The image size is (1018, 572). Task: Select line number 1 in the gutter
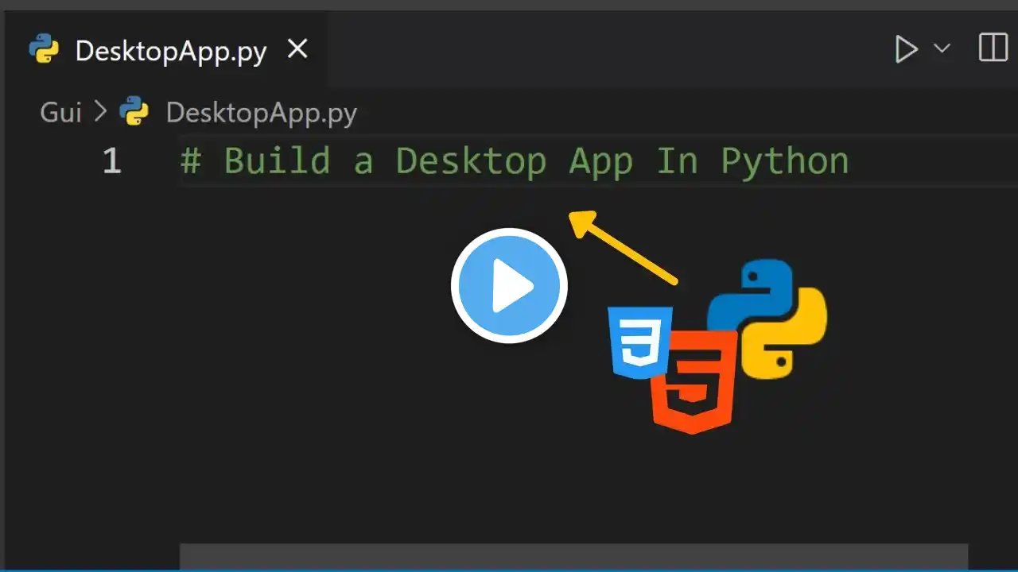(x=111, y=161)
